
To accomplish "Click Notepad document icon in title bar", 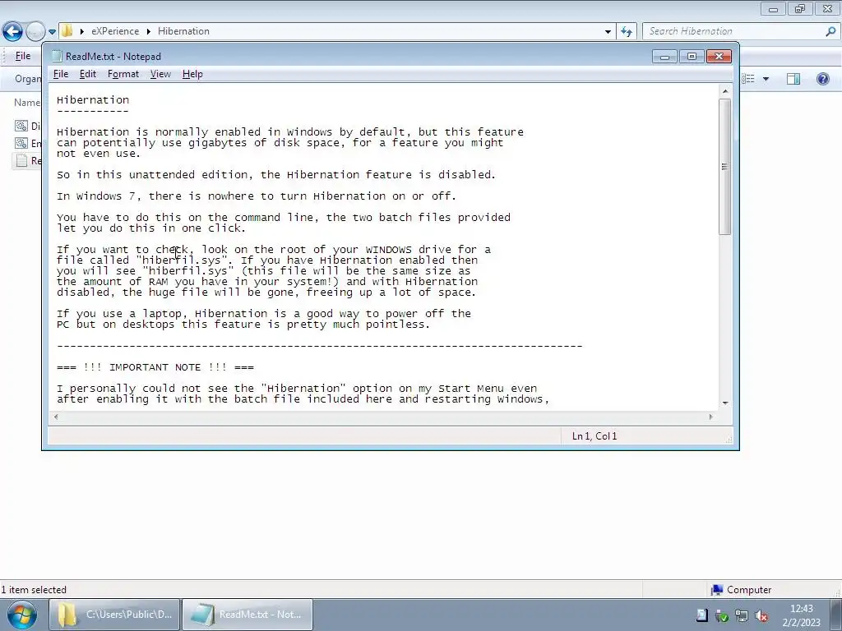I will point(57,56).
